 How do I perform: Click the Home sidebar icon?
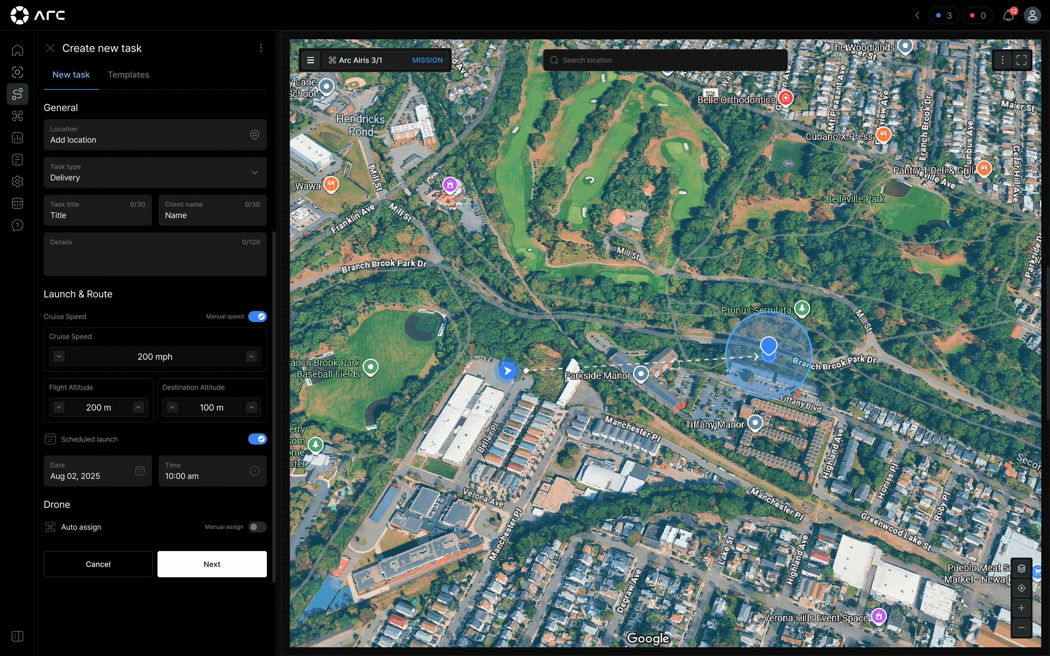tap(17, 50)
